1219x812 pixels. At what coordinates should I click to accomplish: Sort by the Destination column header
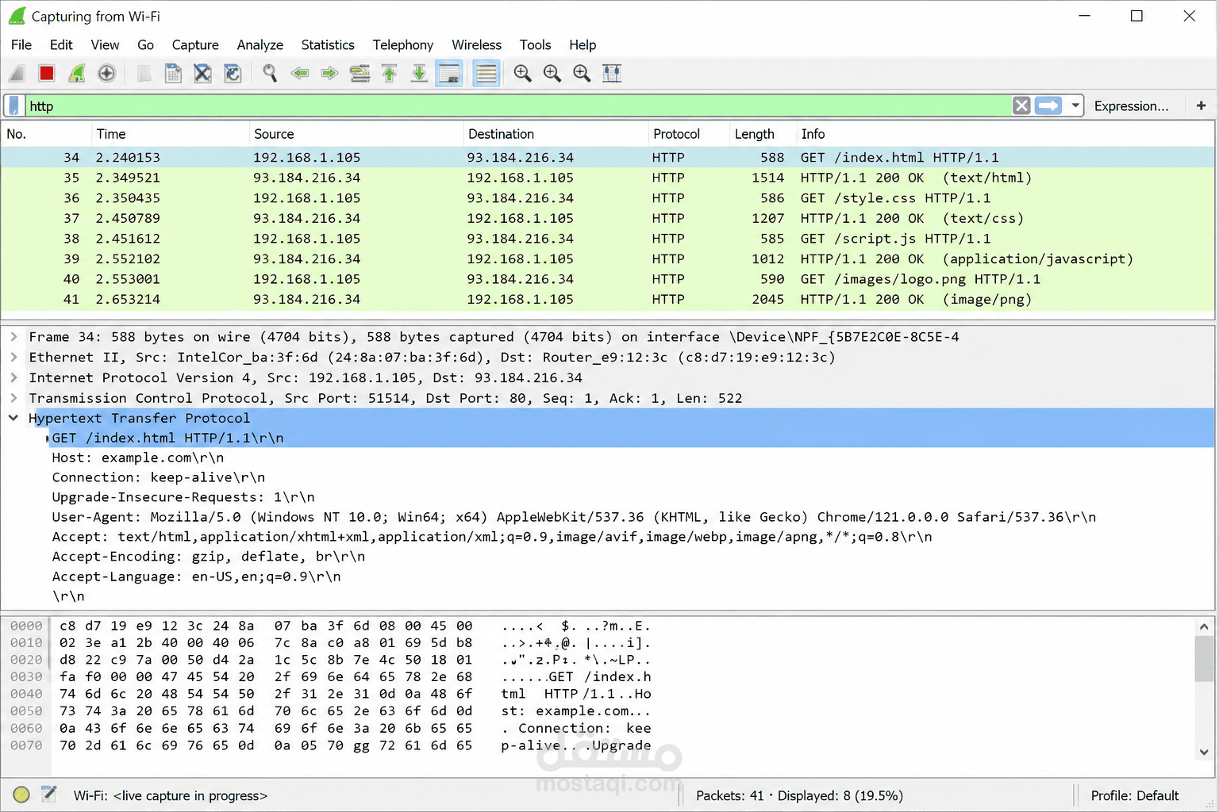[556, 134]
